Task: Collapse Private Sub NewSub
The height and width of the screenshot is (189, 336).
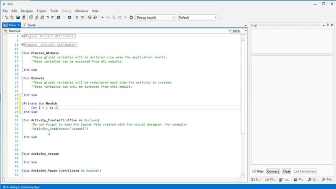Action: (22, 103)
